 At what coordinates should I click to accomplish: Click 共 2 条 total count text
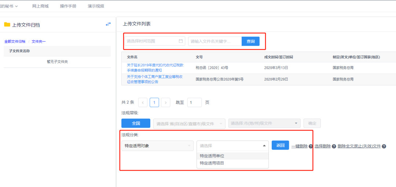point(128,102)
